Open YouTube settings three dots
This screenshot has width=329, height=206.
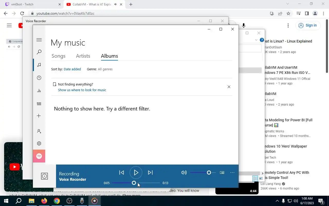tap(288, 25)
